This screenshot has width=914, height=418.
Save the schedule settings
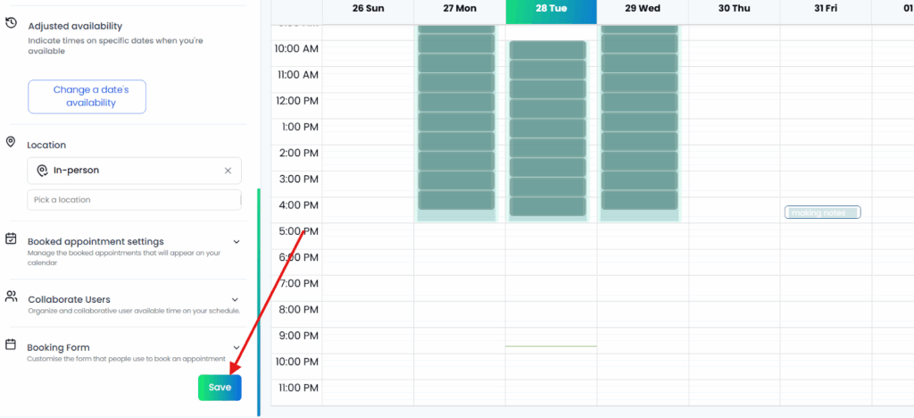pos(220,388)
